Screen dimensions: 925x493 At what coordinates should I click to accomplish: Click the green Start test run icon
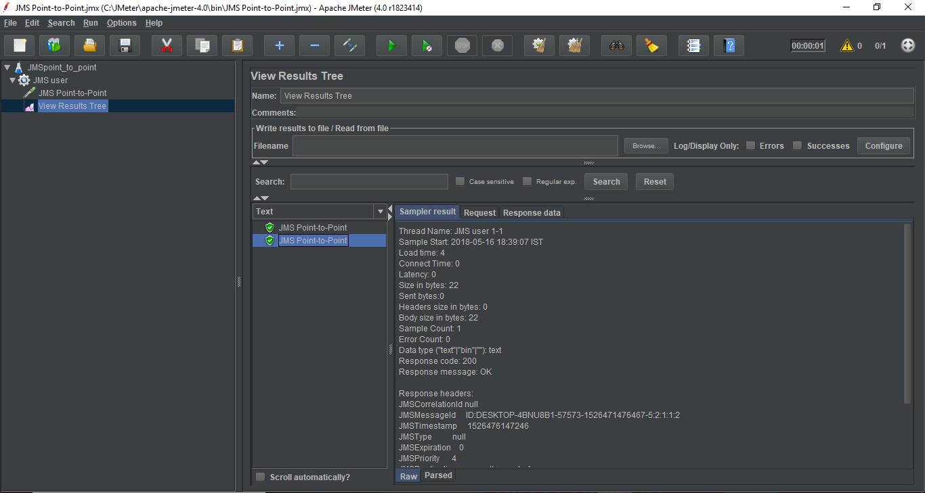tap(391, 46)
